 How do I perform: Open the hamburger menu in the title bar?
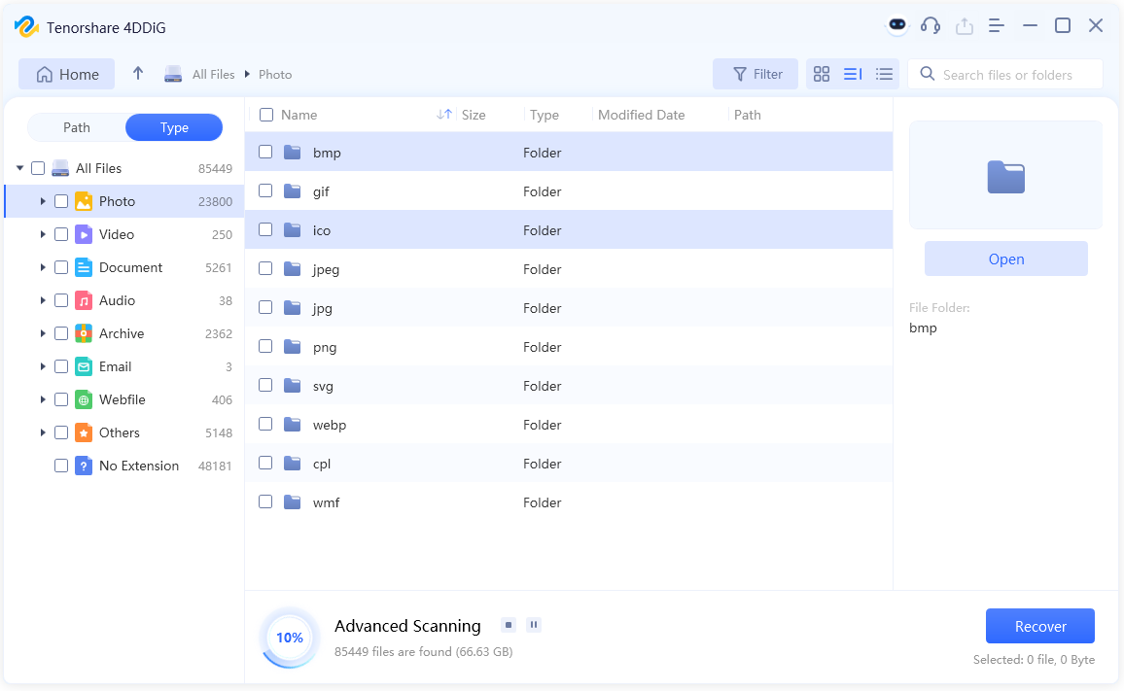[x=996, y=25]
